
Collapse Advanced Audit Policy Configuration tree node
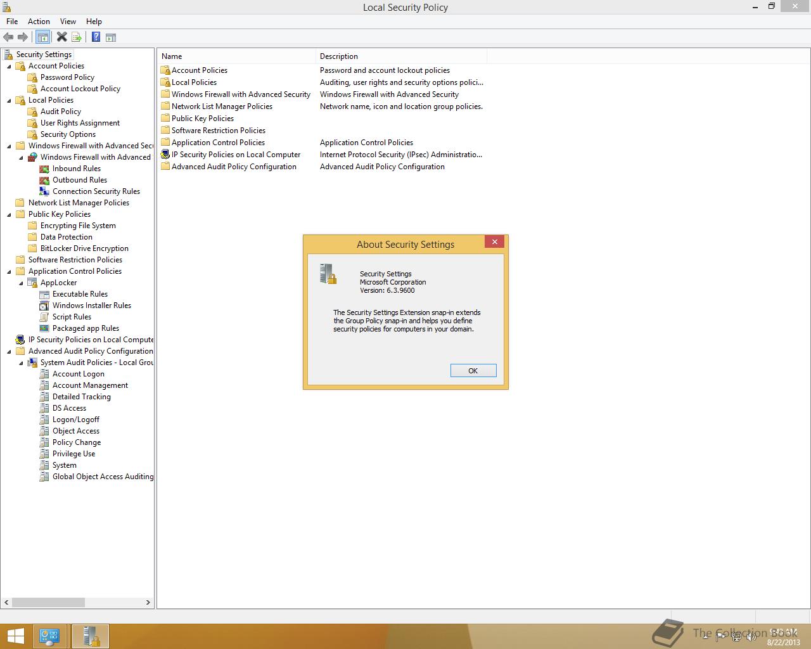pos(9,352)
